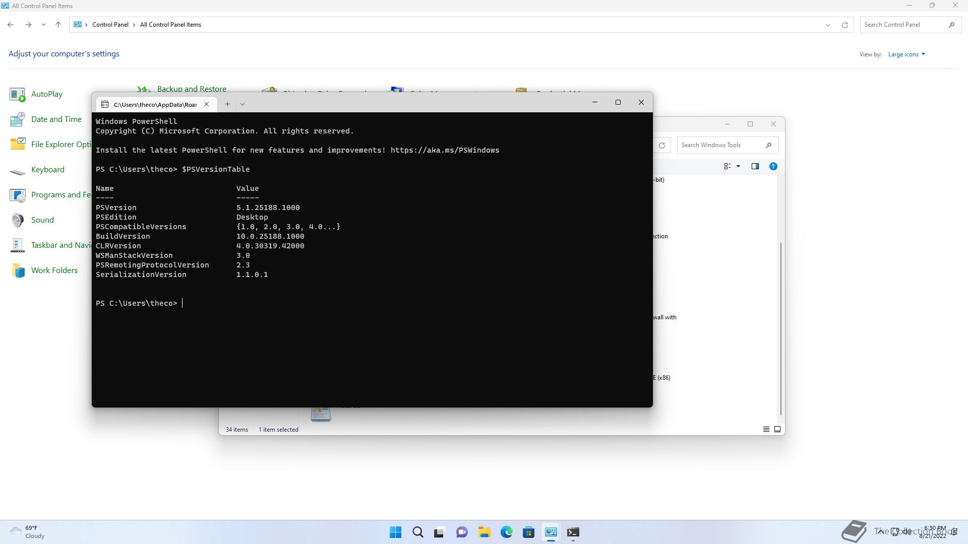This screenshot has height=544, width=968.
Task: Open Chat app on taskbar
Action: [x=462, y=532]
